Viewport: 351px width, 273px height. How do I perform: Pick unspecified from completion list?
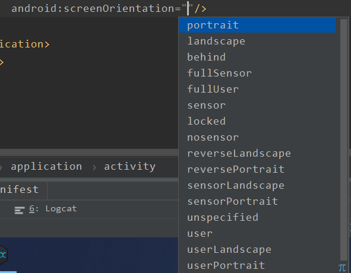pos(257,217)
